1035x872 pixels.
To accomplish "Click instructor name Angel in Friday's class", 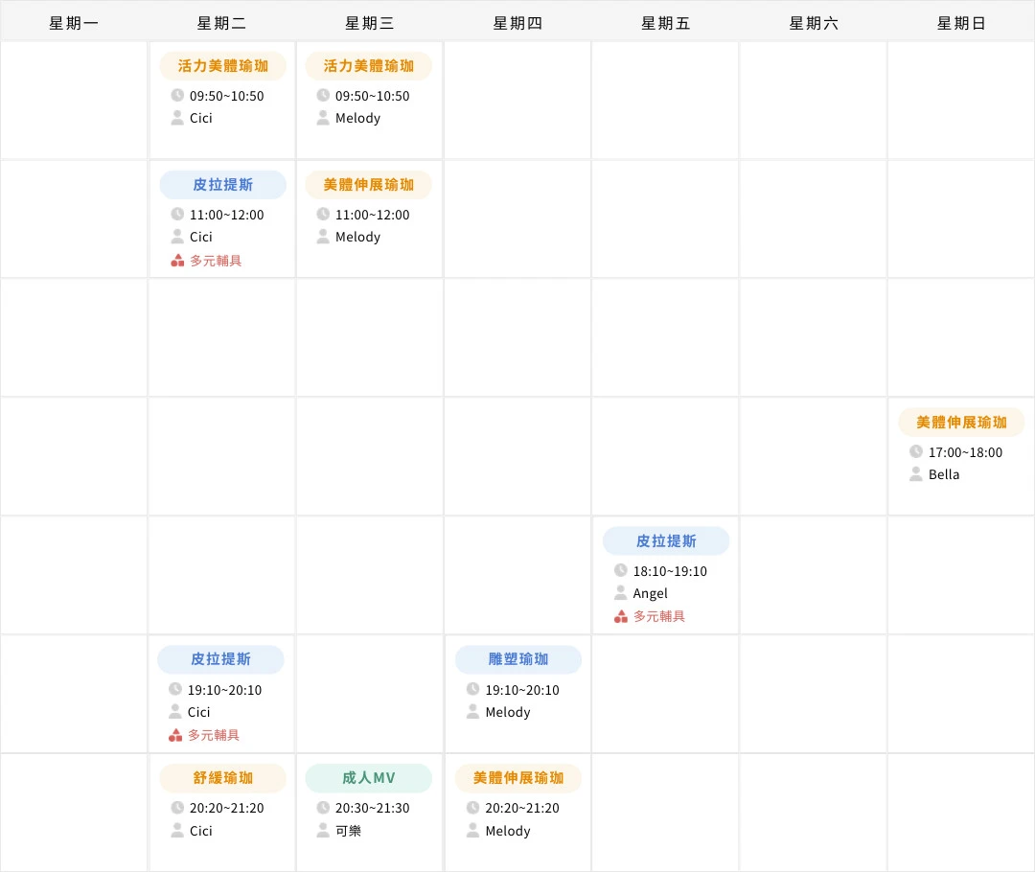I will point(650,593).
